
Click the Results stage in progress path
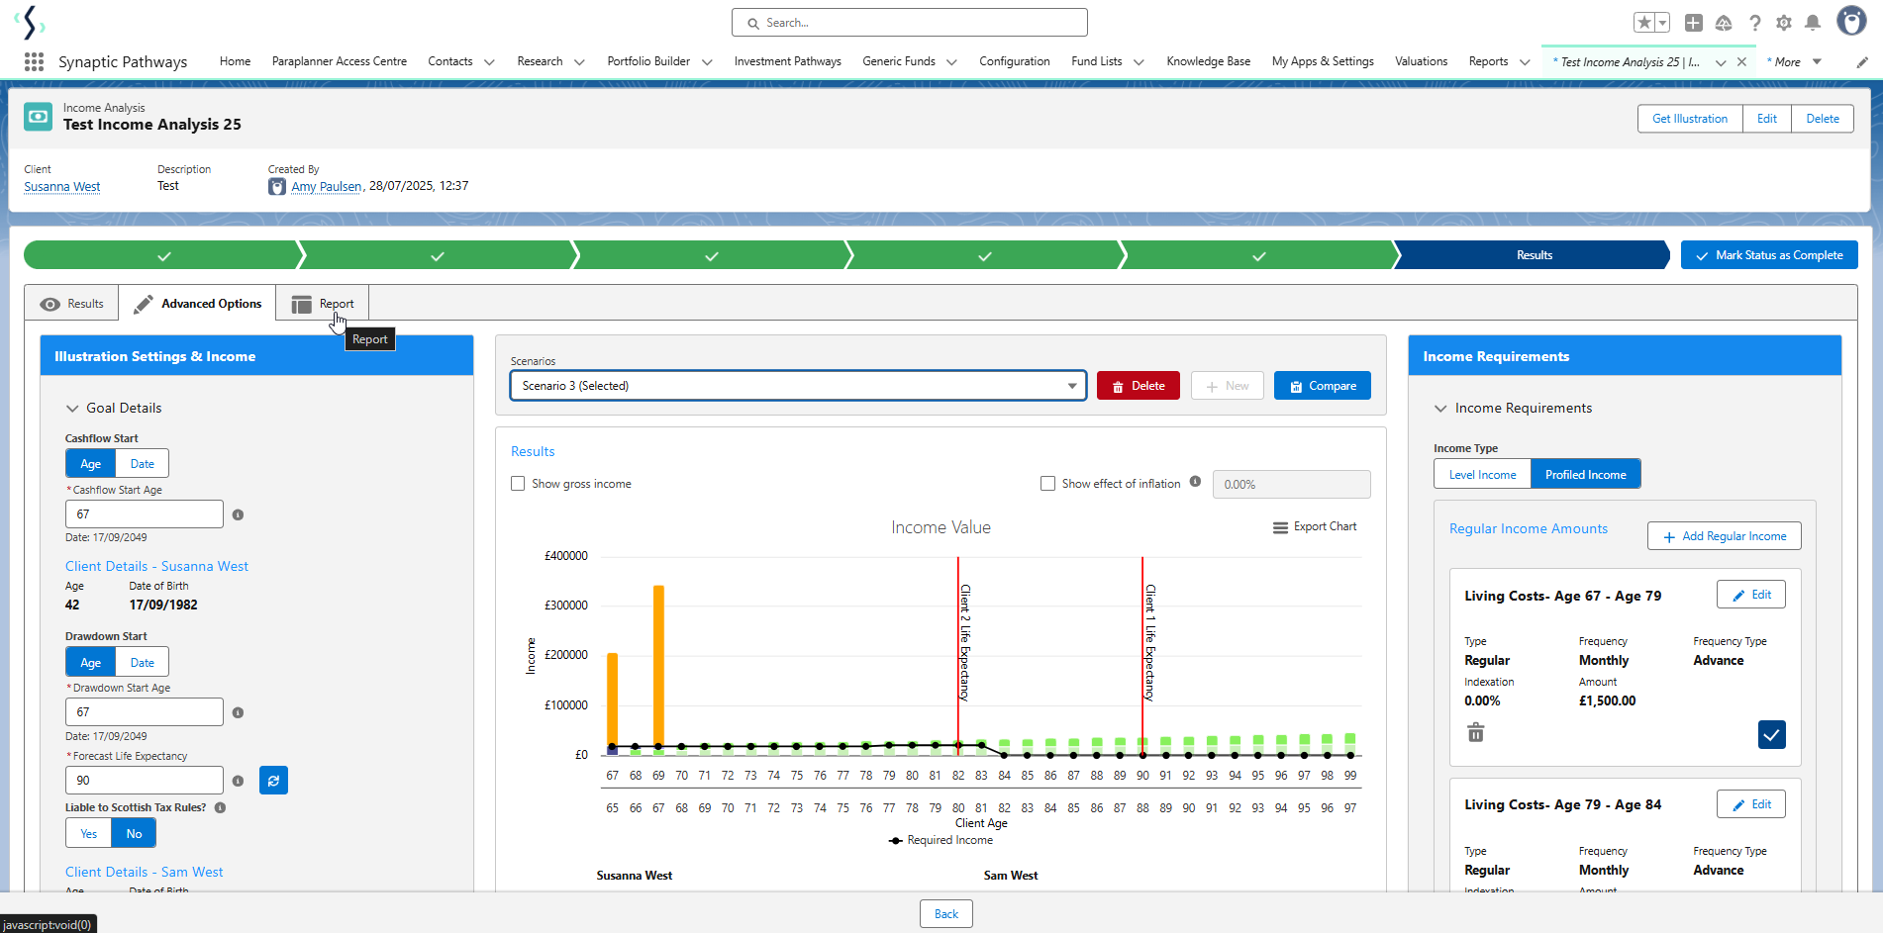click(1534, 255)
